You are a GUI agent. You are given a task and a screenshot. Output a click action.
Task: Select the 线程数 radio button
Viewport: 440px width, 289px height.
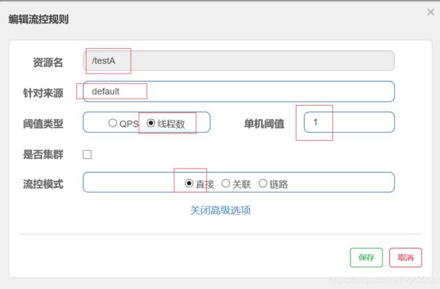tap(151, 123)
